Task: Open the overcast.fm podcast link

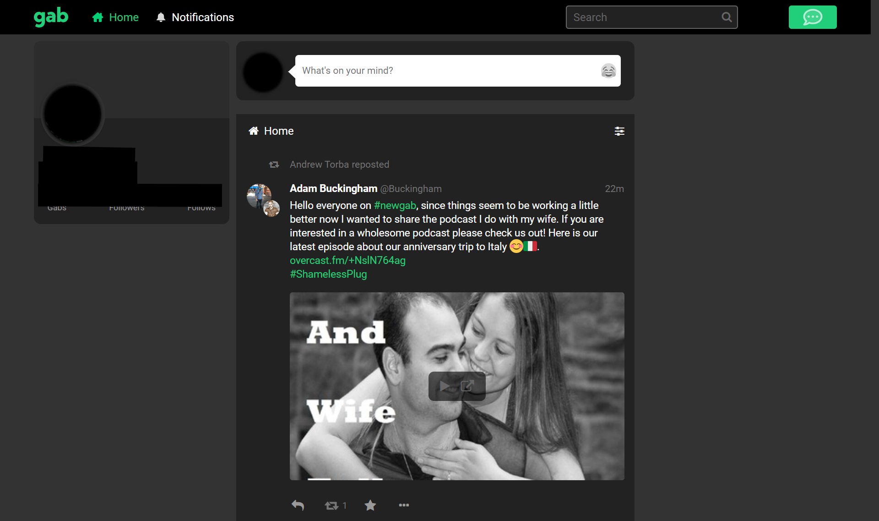Action: click(347, 260)
